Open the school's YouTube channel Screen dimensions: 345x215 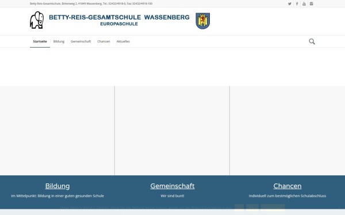click(x=304, y=4)
